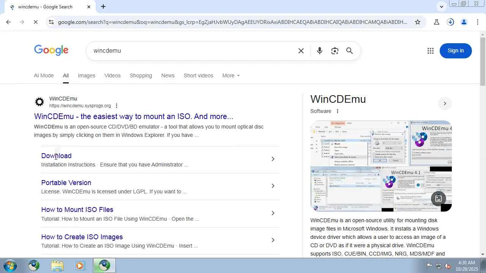Go to the Google home logo
This screenshot has width=486, height=273.
click(x=51, y=50)
